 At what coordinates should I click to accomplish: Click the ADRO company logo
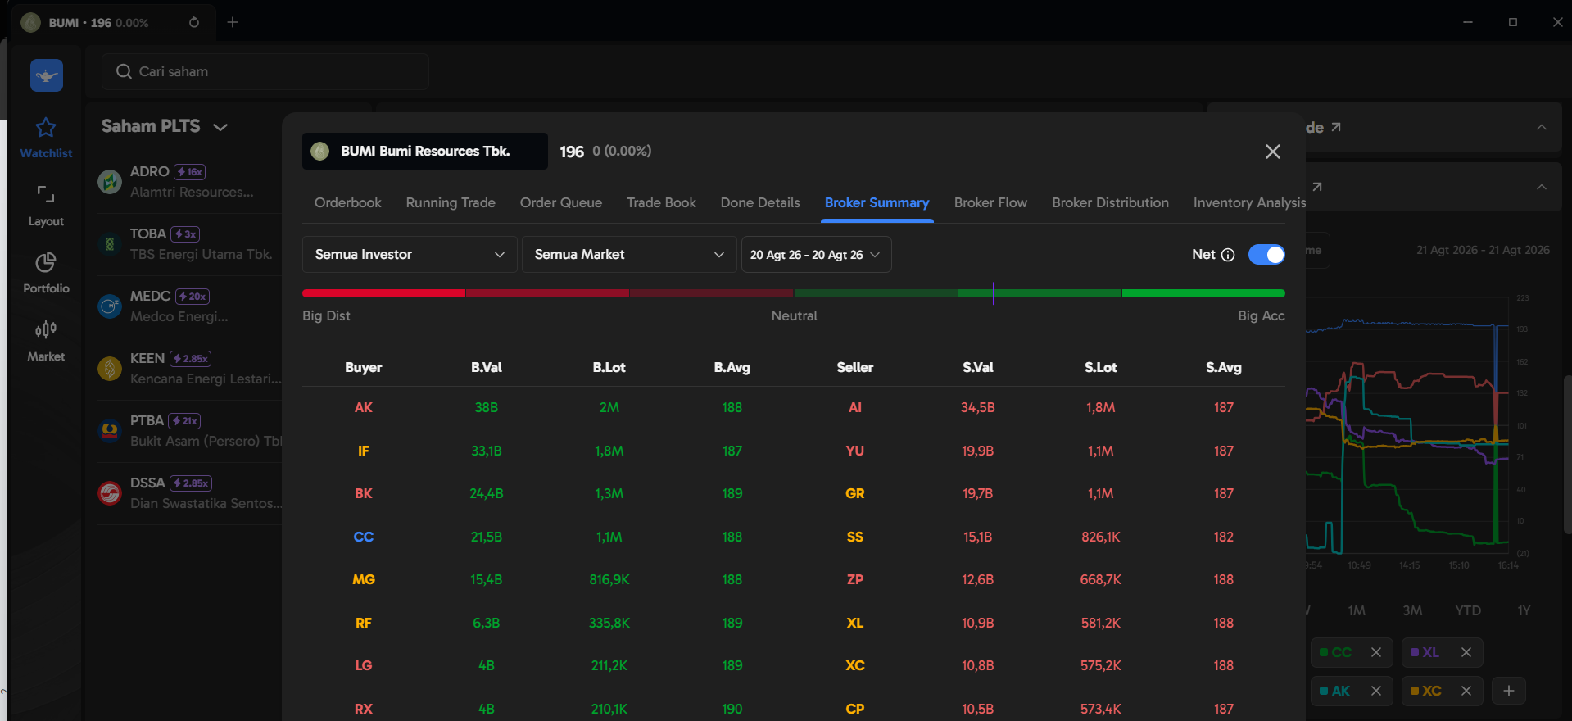click(110, 182)
